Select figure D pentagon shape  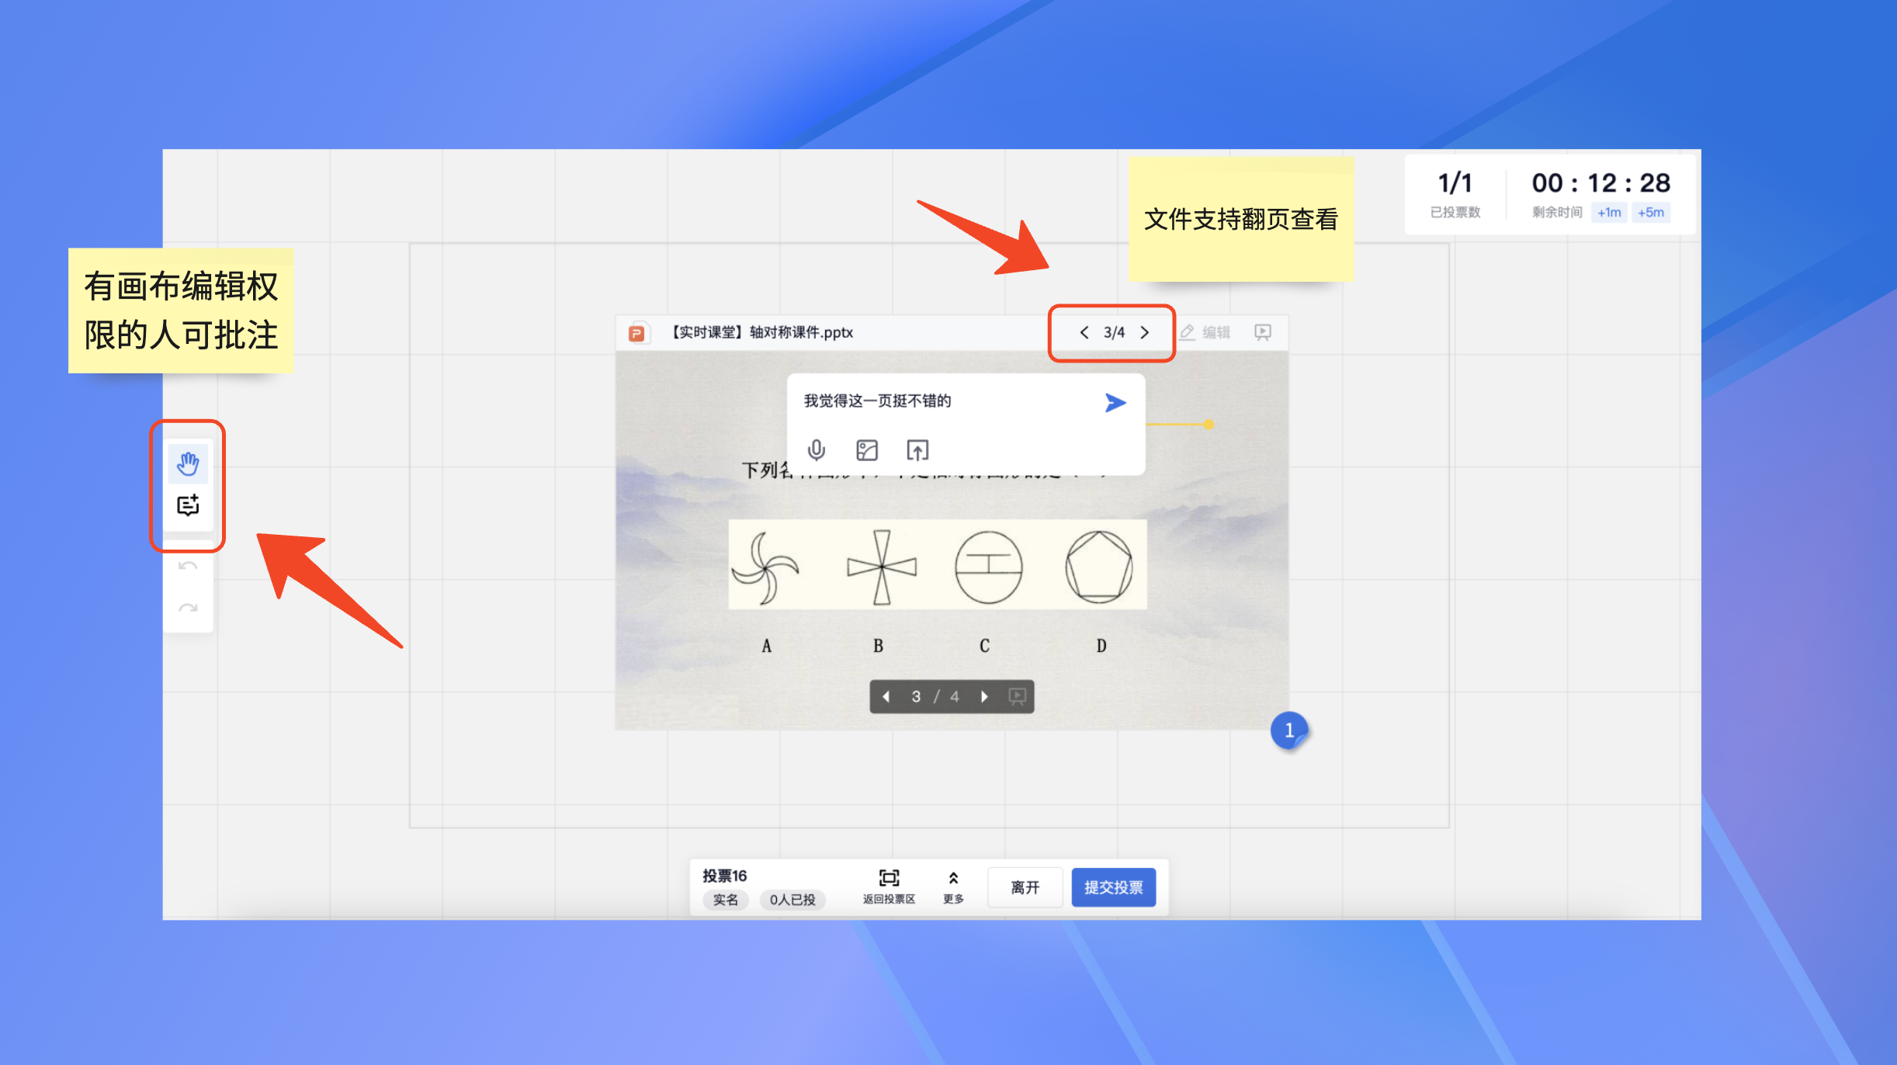pos(1099,567)
